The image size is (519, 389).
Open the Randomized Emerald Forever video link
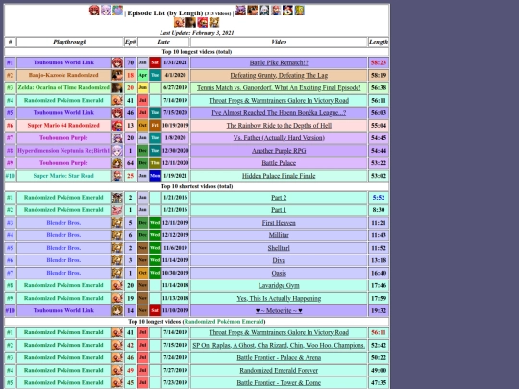click(x=279, y=370)
